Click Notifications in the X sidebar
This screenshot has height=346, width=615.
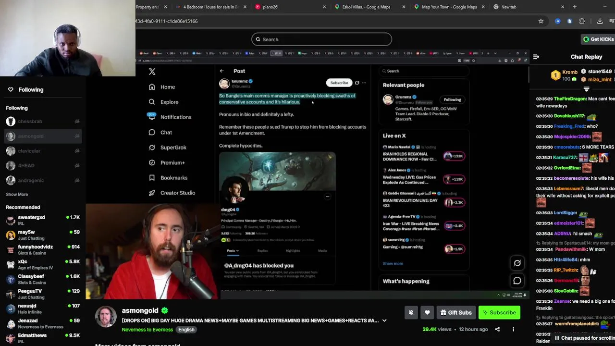point(170,117)
